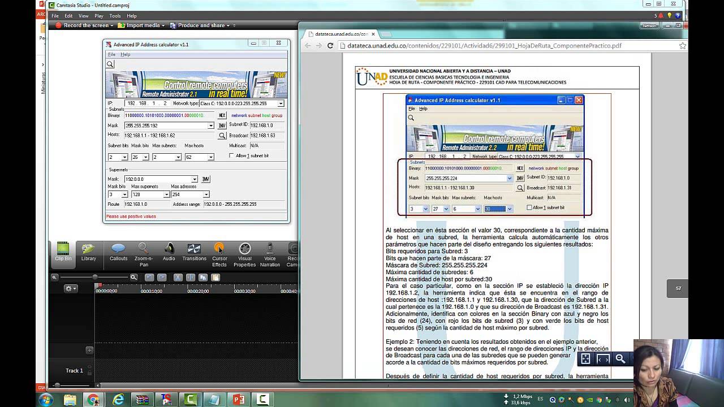Add a new track with the plus button
This screenshot has width=724, height=407.
(x=89, y=350)
